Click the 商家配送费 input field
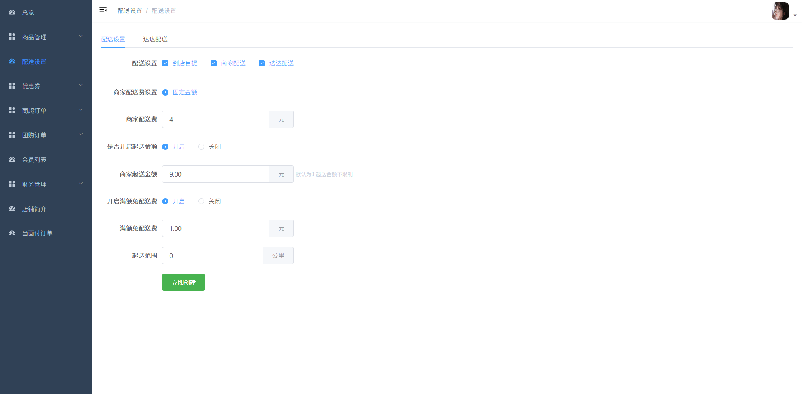 click(x=216, y=119)
